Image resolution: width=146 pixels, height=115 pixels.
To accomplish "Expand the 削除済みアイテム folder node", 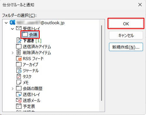I will (13, 53).
